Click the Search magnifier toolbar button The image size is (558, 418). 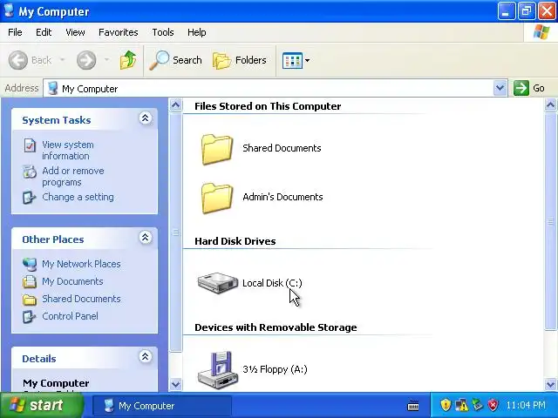(175, 60)
